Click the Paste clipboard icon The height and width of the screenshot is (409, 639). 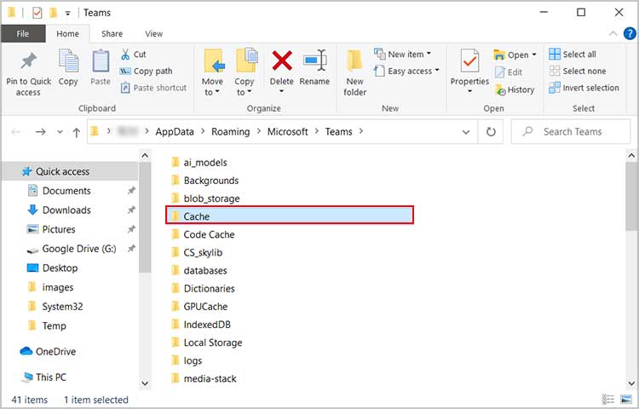point(101,61)
